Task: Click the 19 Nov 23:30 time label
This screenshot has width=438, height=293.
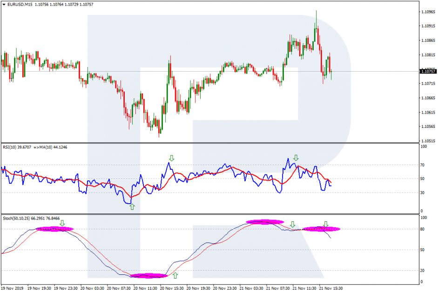Action: (66, 288)
